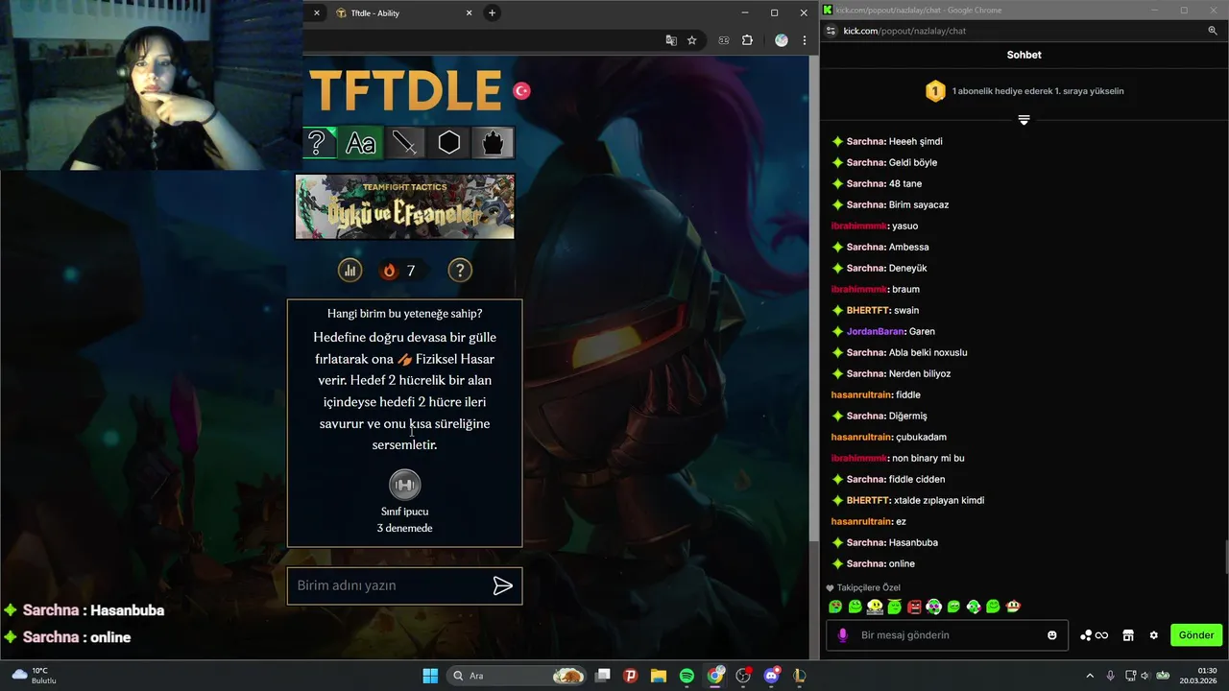Viewport: 1229px width, 691px height.
Task: Click the translate page icon
Action: coord(671,40)
